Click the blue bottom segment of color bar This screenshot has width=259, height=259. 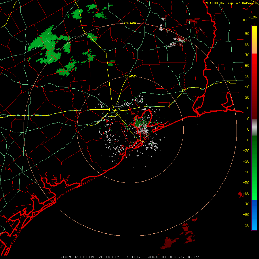coord(254,215)
